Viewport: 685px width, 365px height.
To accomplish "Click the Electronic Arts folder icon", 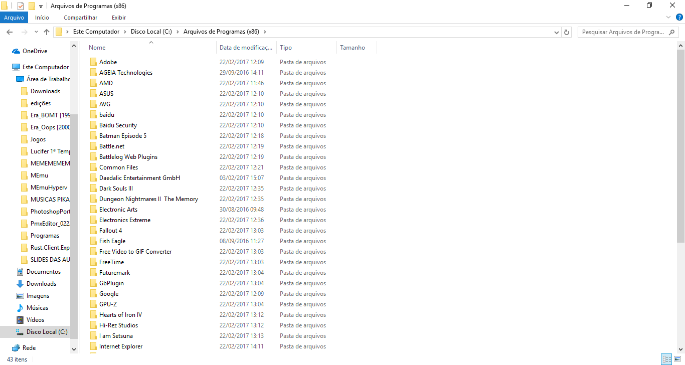I will (93, 210).
